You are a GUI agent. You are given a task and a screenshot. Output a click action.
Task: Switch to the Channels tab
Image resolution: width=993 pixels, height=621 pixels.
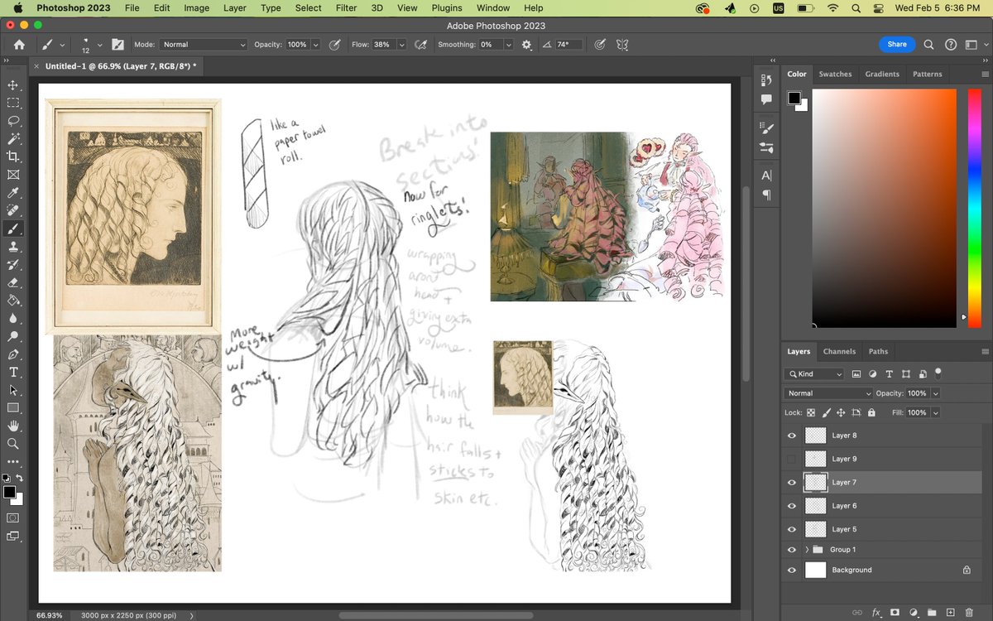click(x=839, y=351)
